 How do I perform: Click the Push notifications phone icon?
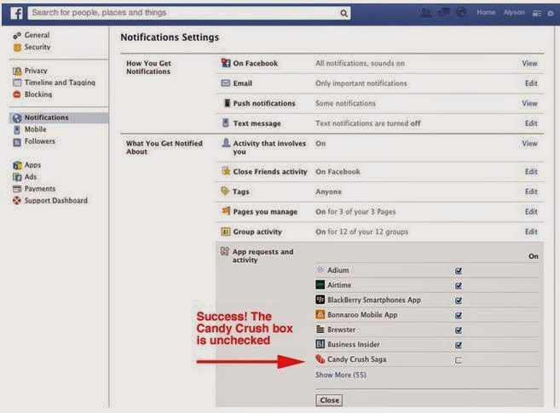coord(227,103)
